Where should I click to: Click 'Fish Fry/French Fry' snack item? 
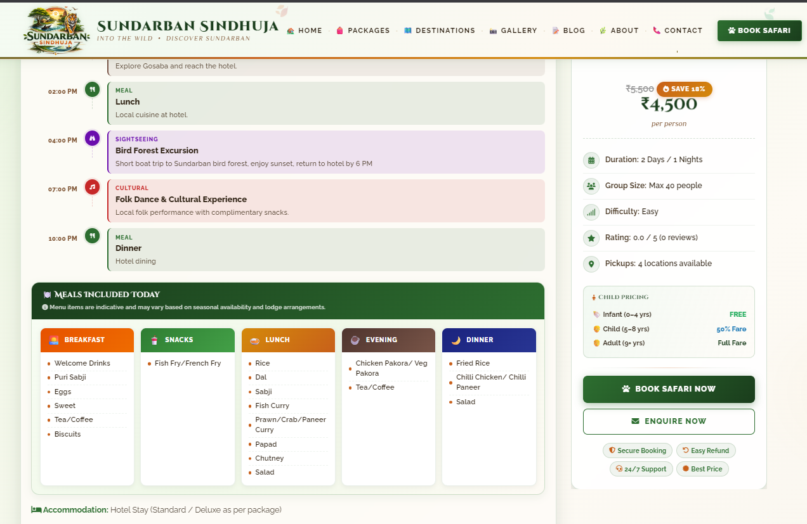188,363
